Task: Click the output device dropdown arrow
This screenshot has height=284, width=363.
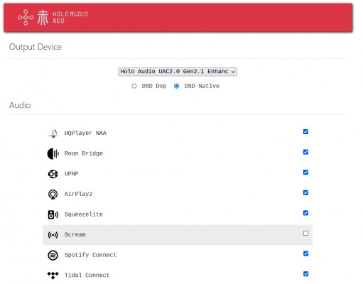Action: (x=233, y=72)
